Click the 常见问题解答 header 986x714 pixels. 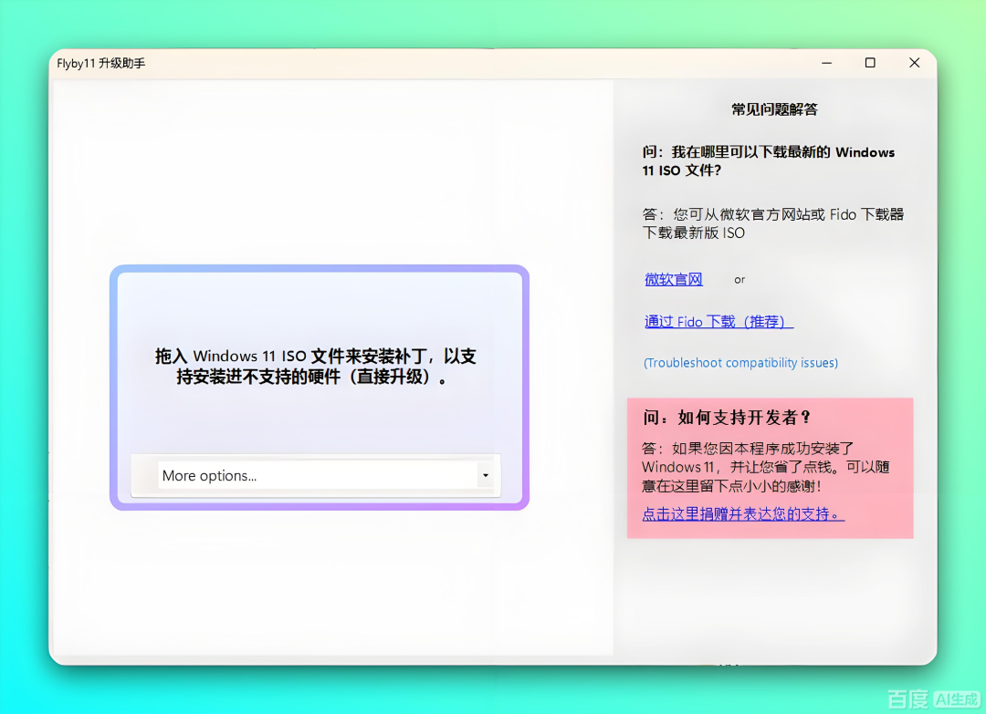(773, 109)
